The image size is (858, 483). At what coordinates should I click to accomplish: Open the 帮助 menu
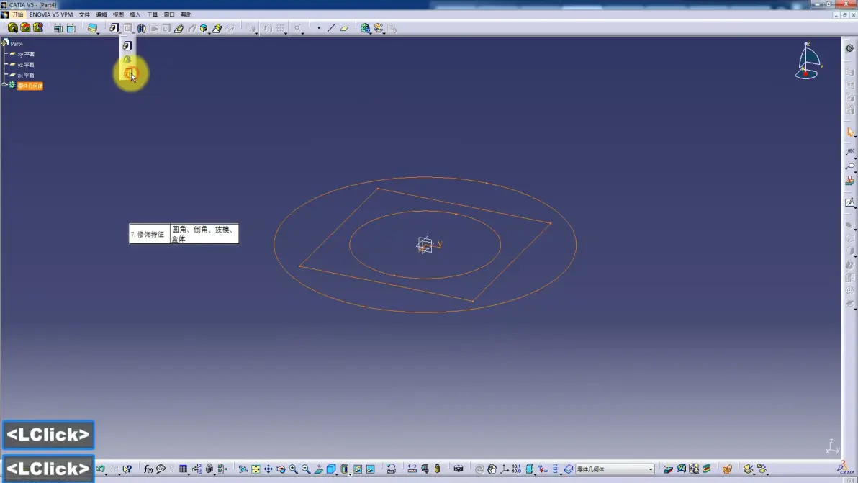(x=186, y=15)
